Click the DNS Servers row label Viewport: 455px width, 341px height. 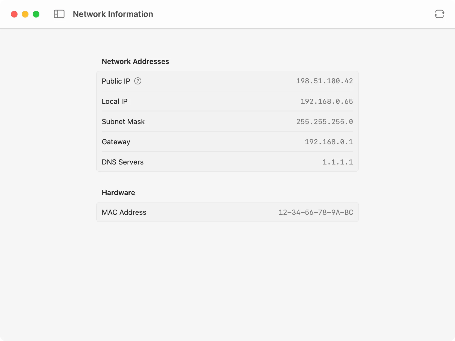[122, 162]
